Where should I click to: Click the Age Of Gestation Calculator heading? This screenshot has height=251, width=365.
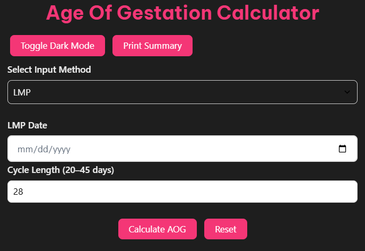pyautogui.click(x=183, y=13)
